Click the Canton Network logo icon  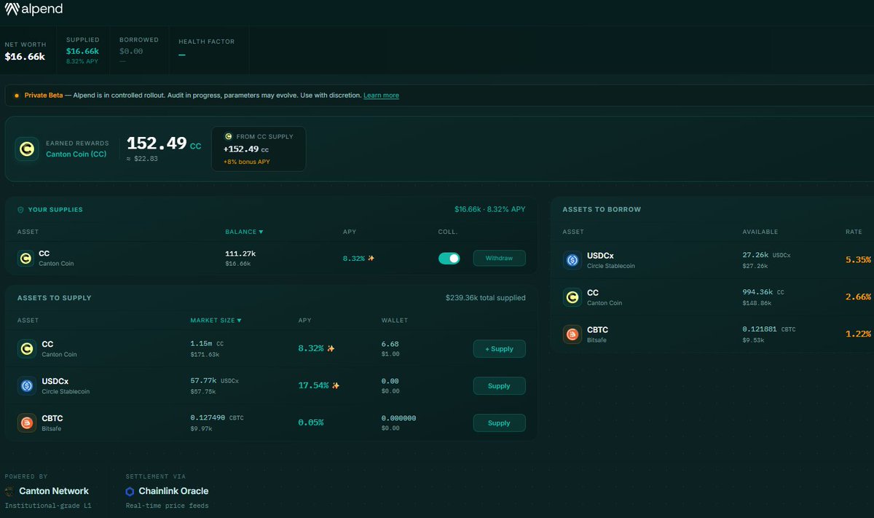(x=9, y=491)
